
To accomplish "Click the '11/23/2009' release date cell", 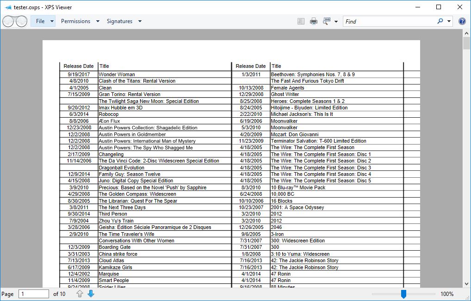I will [251, 141].
